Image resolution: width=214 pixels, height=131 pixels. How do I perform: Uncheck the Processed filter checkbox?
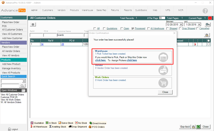[133, 28]
